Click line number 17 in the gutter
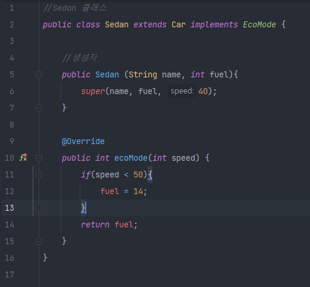Image resolution: width=310 pixels, height=287 pixels. [10, 274]
